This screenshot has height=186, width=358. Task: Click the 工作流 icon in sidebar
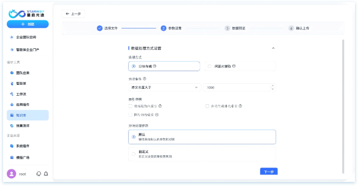click(x=12, y=94)
